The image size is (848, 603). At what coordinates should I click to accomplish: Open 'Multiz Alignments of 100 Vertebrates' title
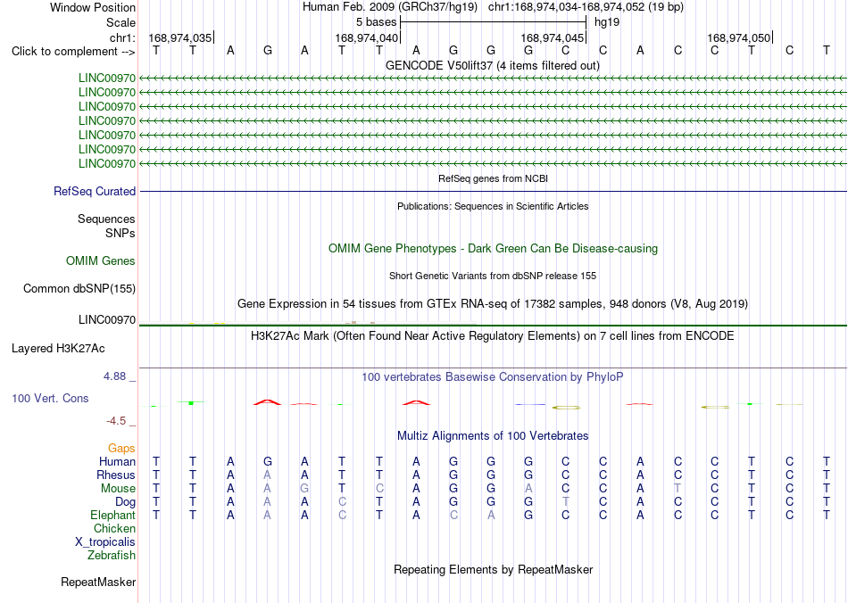tap(493, 436)
